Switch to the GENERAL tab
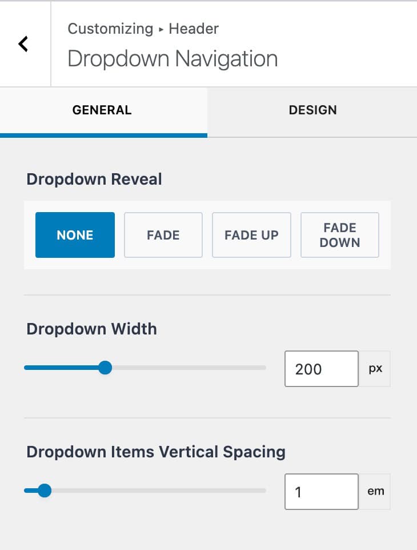The width and height of the screenshot is (417, 550). coord(102,110)
